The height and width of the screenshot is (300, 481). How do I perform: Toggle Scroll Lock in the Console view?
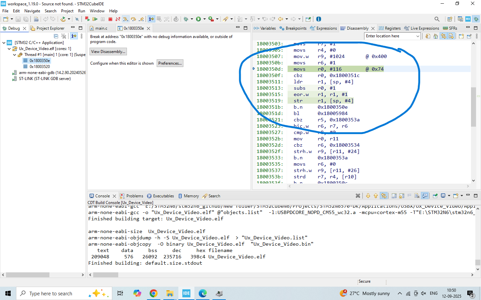click(401, 196)
